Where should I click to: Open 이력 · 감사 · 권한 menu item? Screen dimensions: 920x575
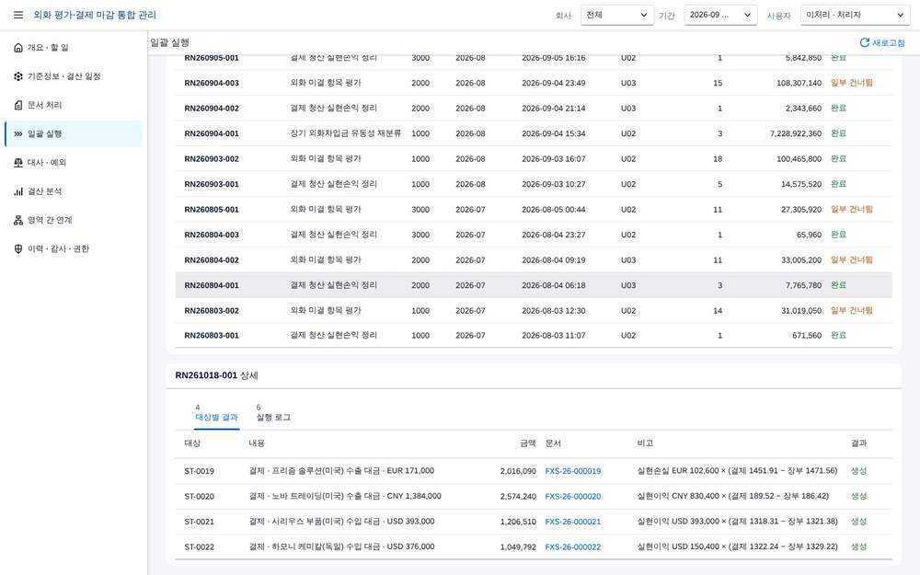point(74,248)
